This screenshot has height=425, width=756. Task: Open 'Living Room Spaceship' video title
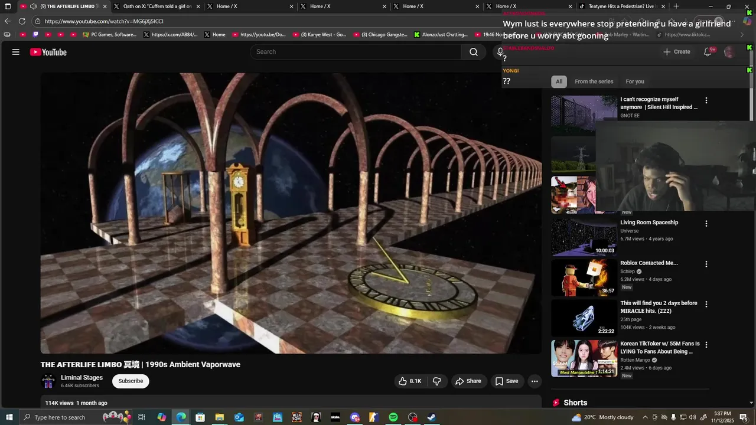(649, 223)
